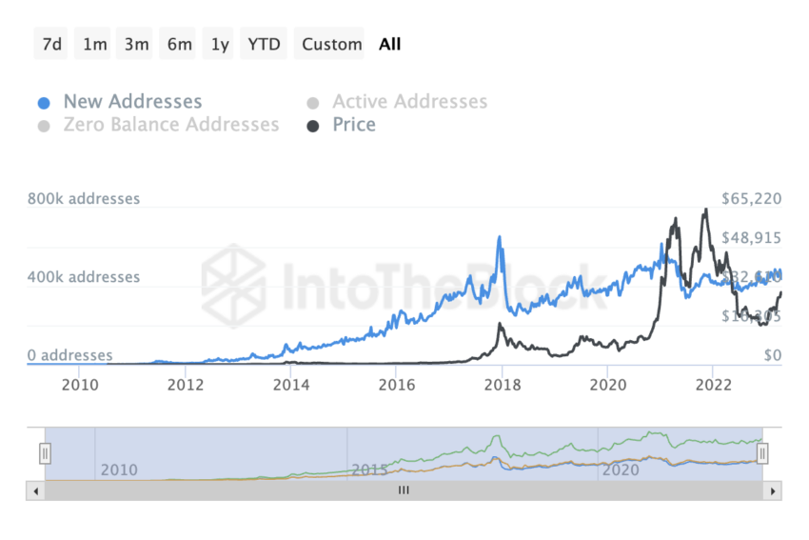
Task: Select the 7d time range
Action: point(52,44)
